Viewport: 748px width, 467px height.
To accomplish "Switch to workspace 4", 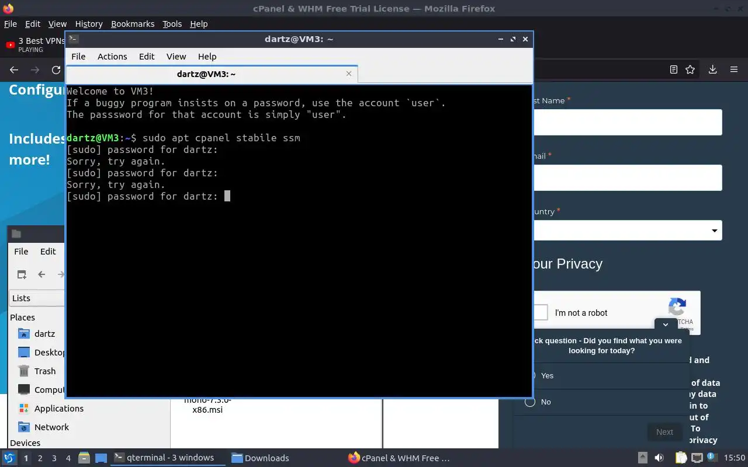I will tap(68, 458).
